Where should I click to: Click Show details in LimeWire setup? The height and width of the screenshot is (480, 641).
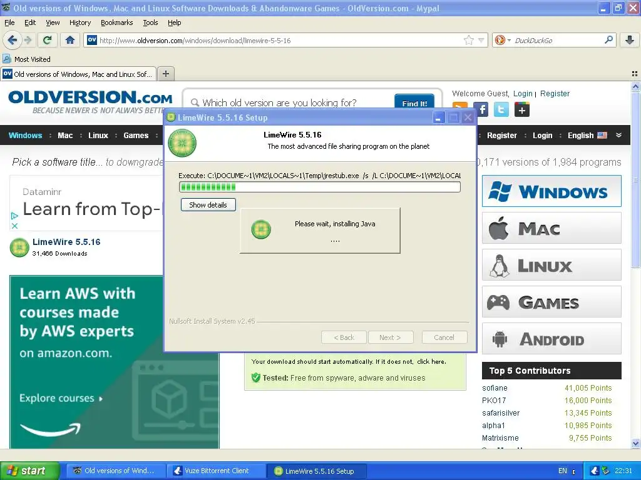[x=208, y=204]
